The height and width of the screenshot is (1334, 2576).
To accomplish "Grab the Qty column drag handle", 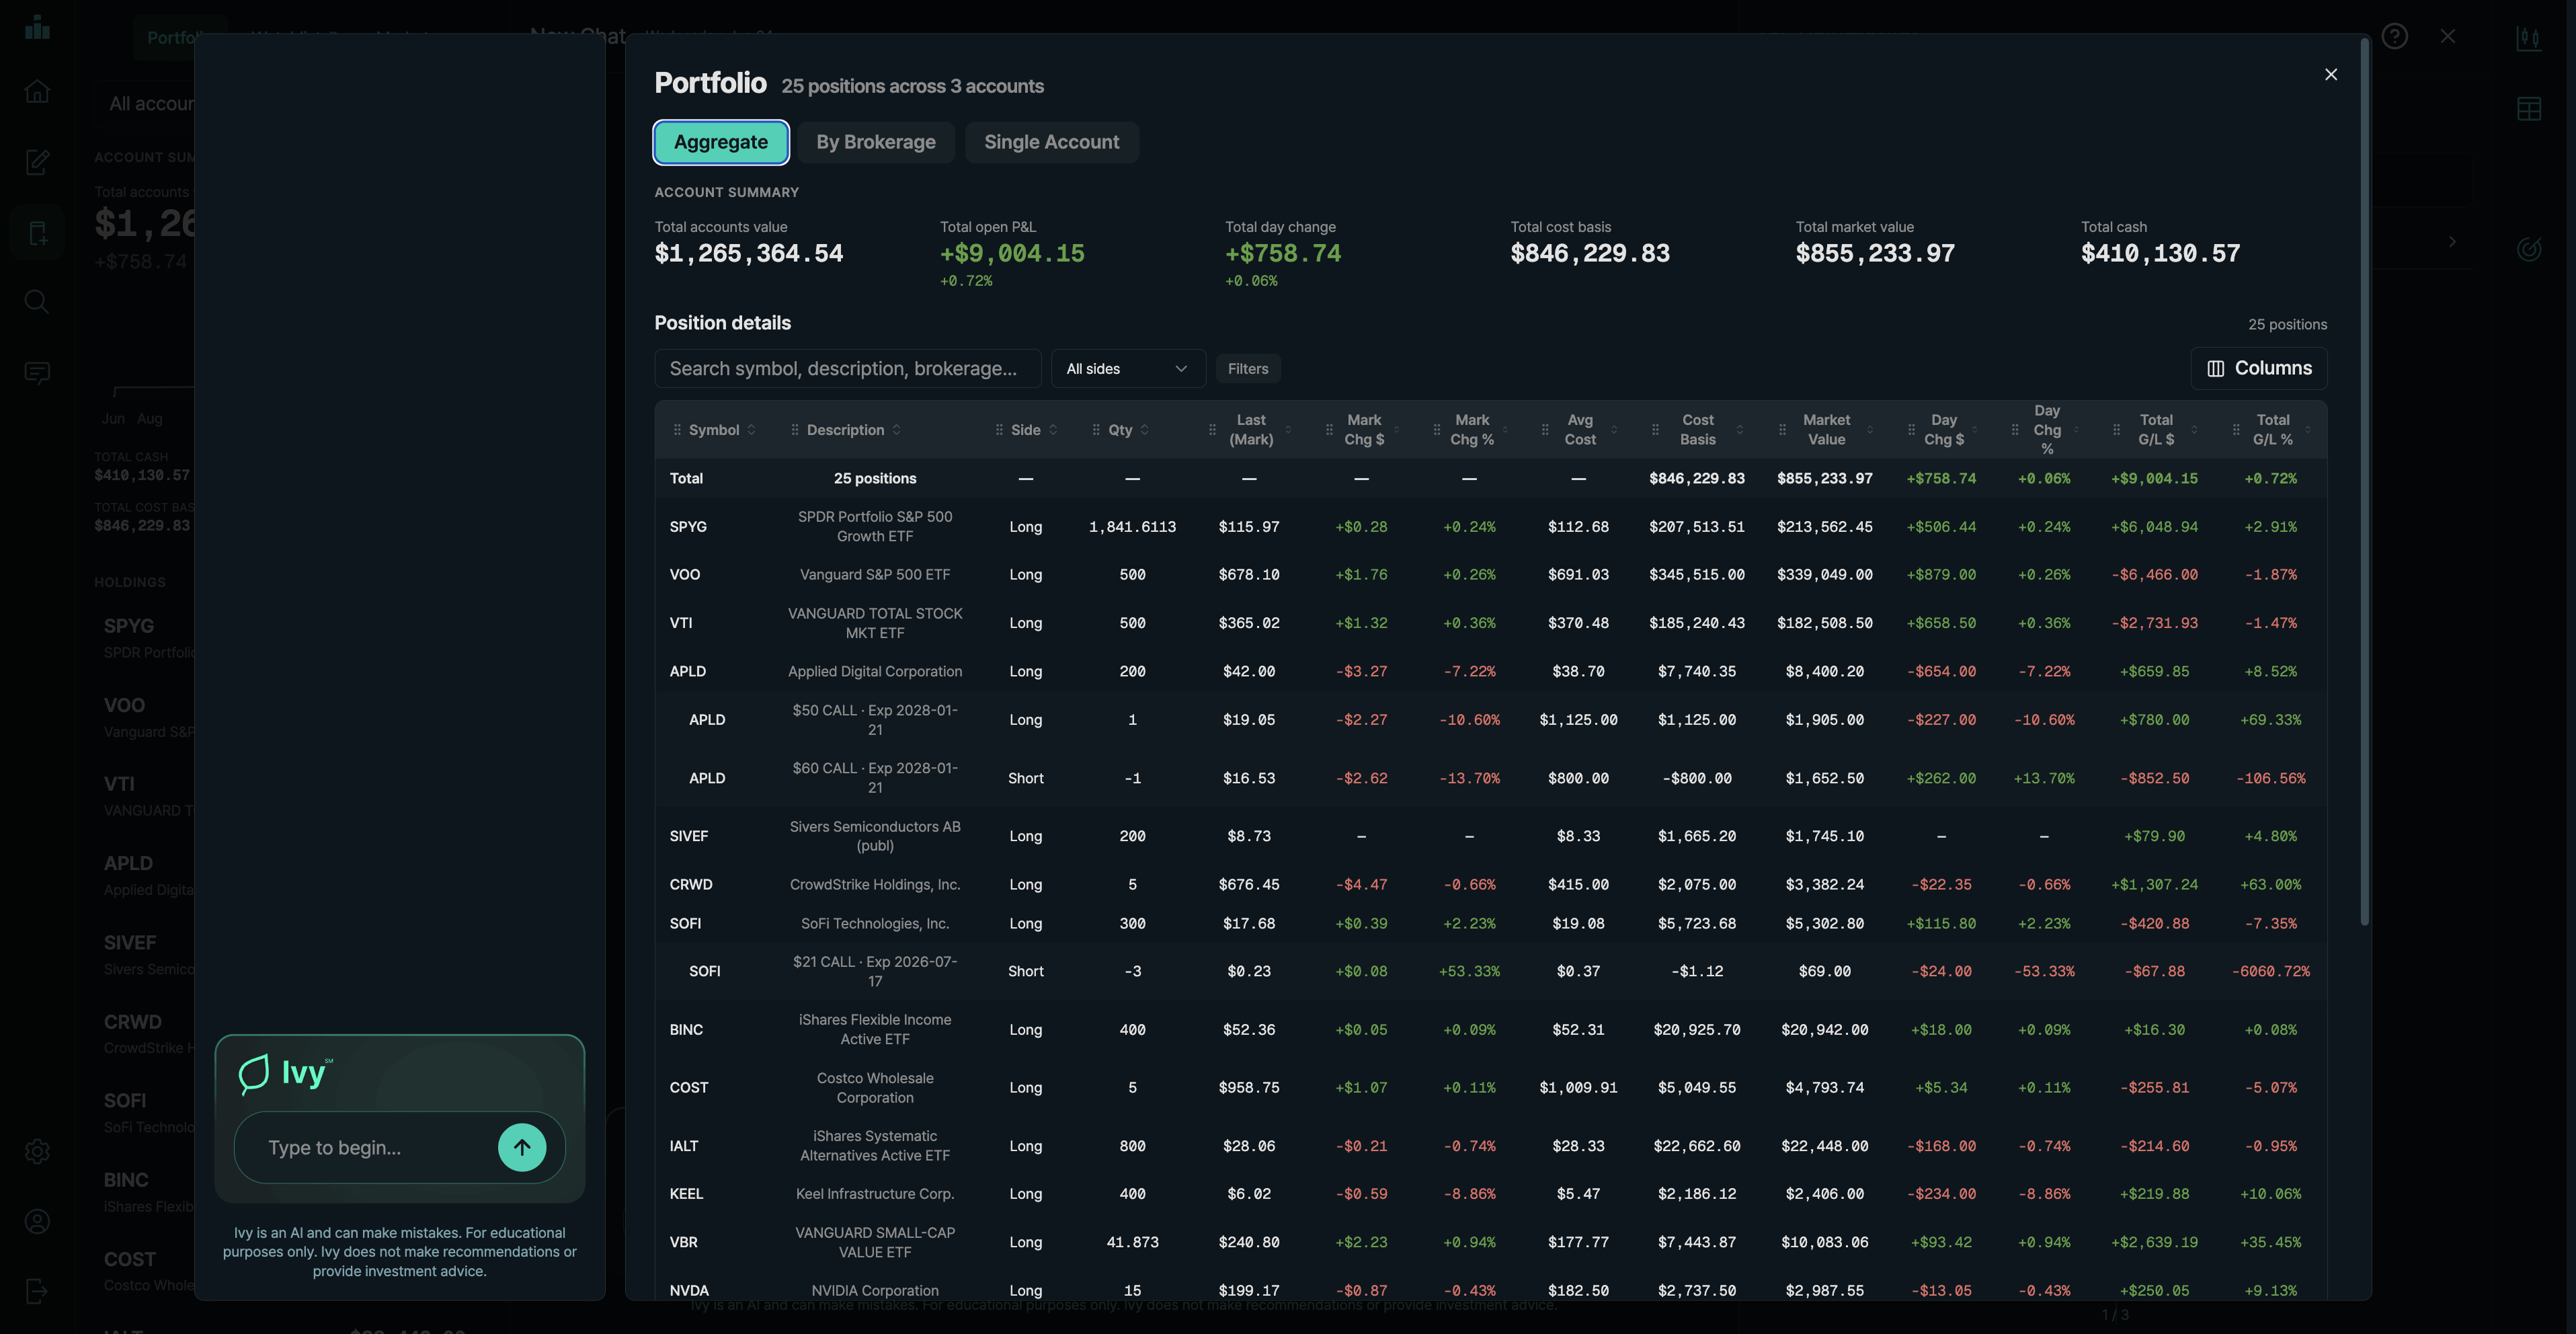I will (x=1096, y=430).
